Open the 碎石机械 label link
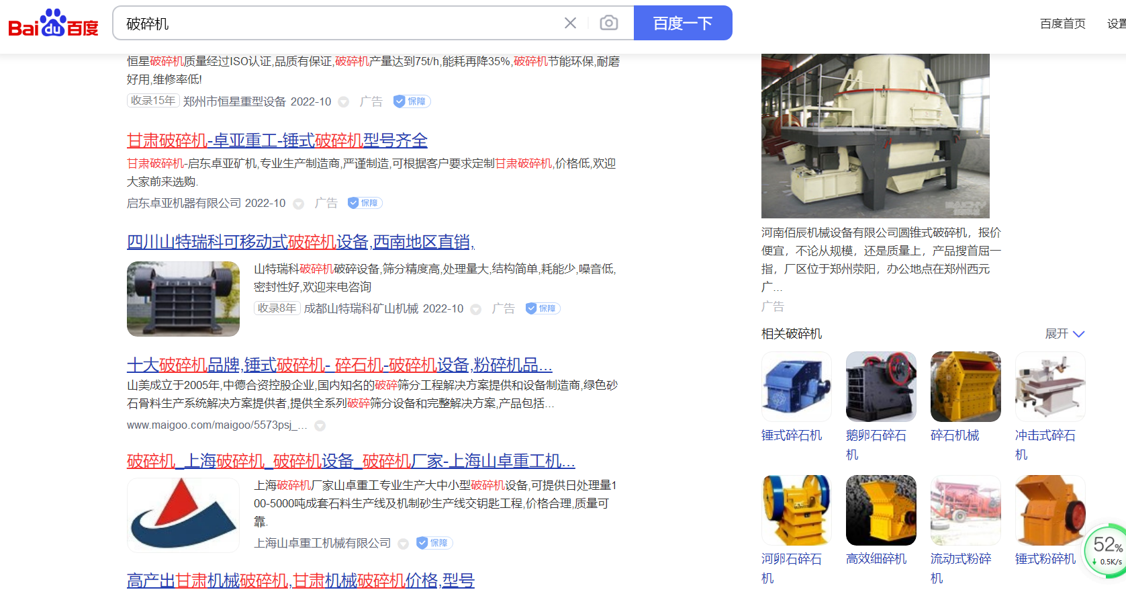Image resolution: width=1126 pixels, height=598 pixels. [955, 435]
